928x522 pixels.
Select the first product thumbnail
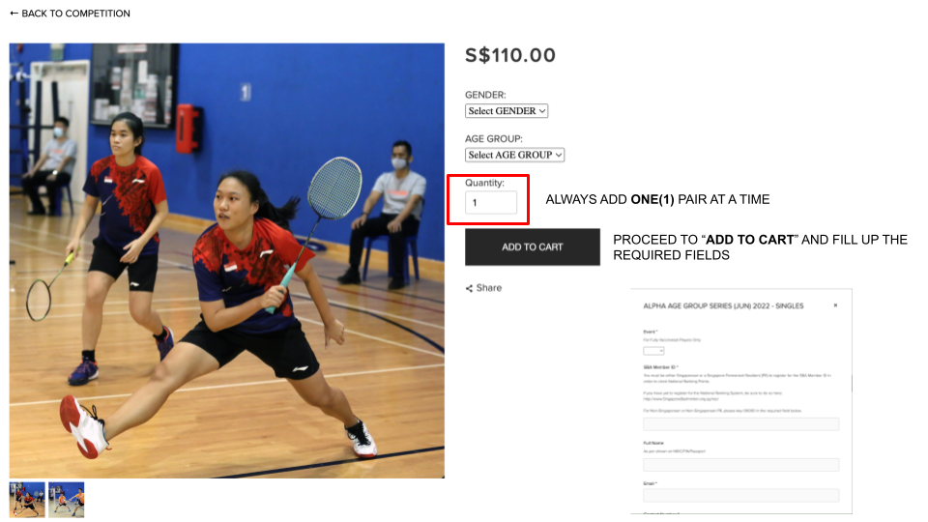point(27,500)
